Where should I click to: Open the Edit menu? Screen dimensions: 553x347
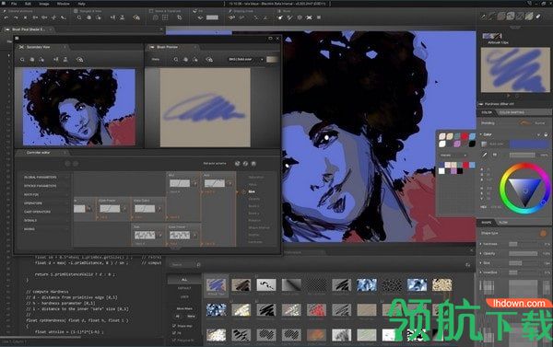click(x=28, y=4)
